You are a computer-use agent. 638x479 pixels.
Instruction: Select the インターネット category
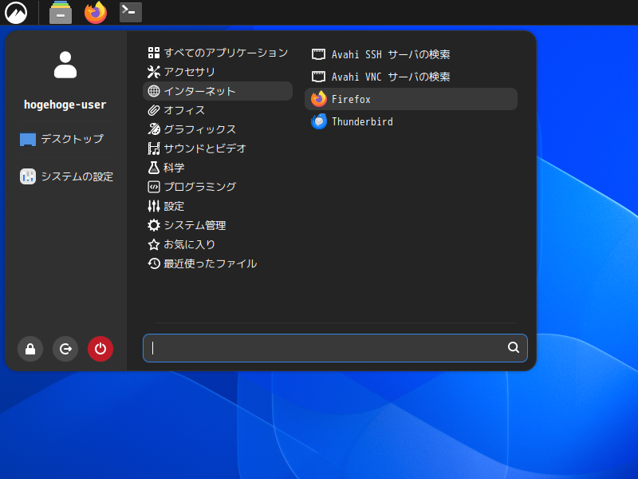point(218,91)
